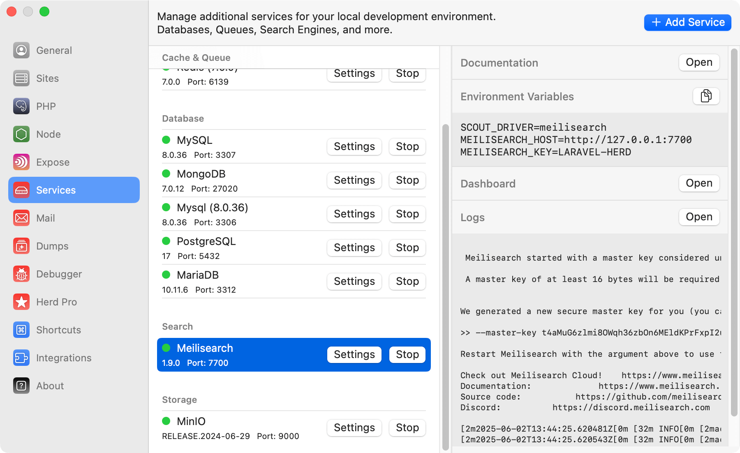Stop the Meilisearch service
The height and width of the screenshot is (453, 740).
407,354
